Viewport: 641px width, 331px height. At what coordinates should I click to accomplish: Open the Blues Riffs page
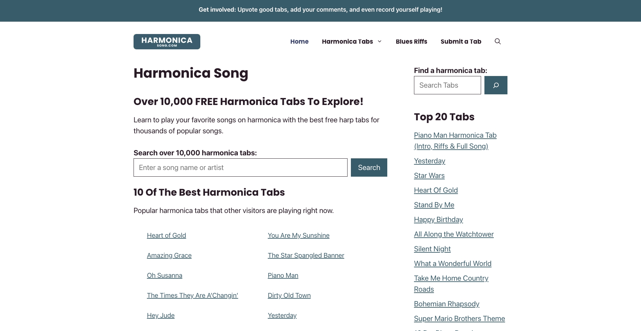click(411, 41)
